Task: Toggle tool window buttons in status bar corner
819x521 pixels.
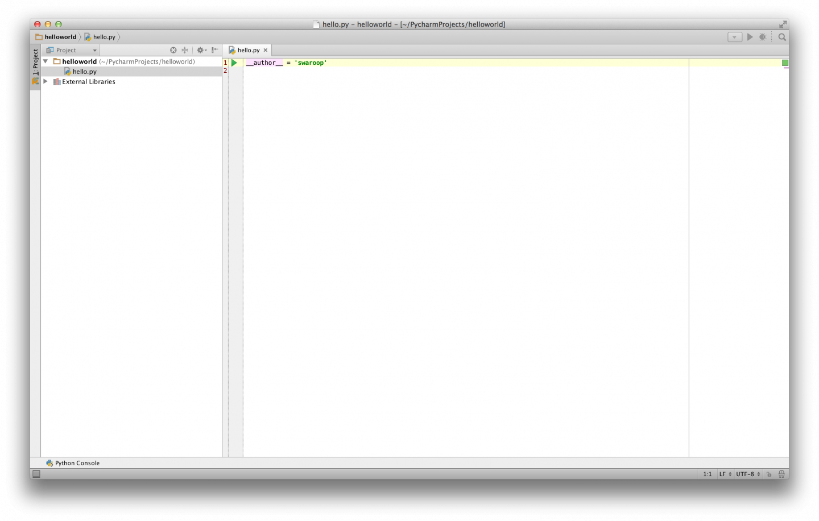Action: [36, 474]
